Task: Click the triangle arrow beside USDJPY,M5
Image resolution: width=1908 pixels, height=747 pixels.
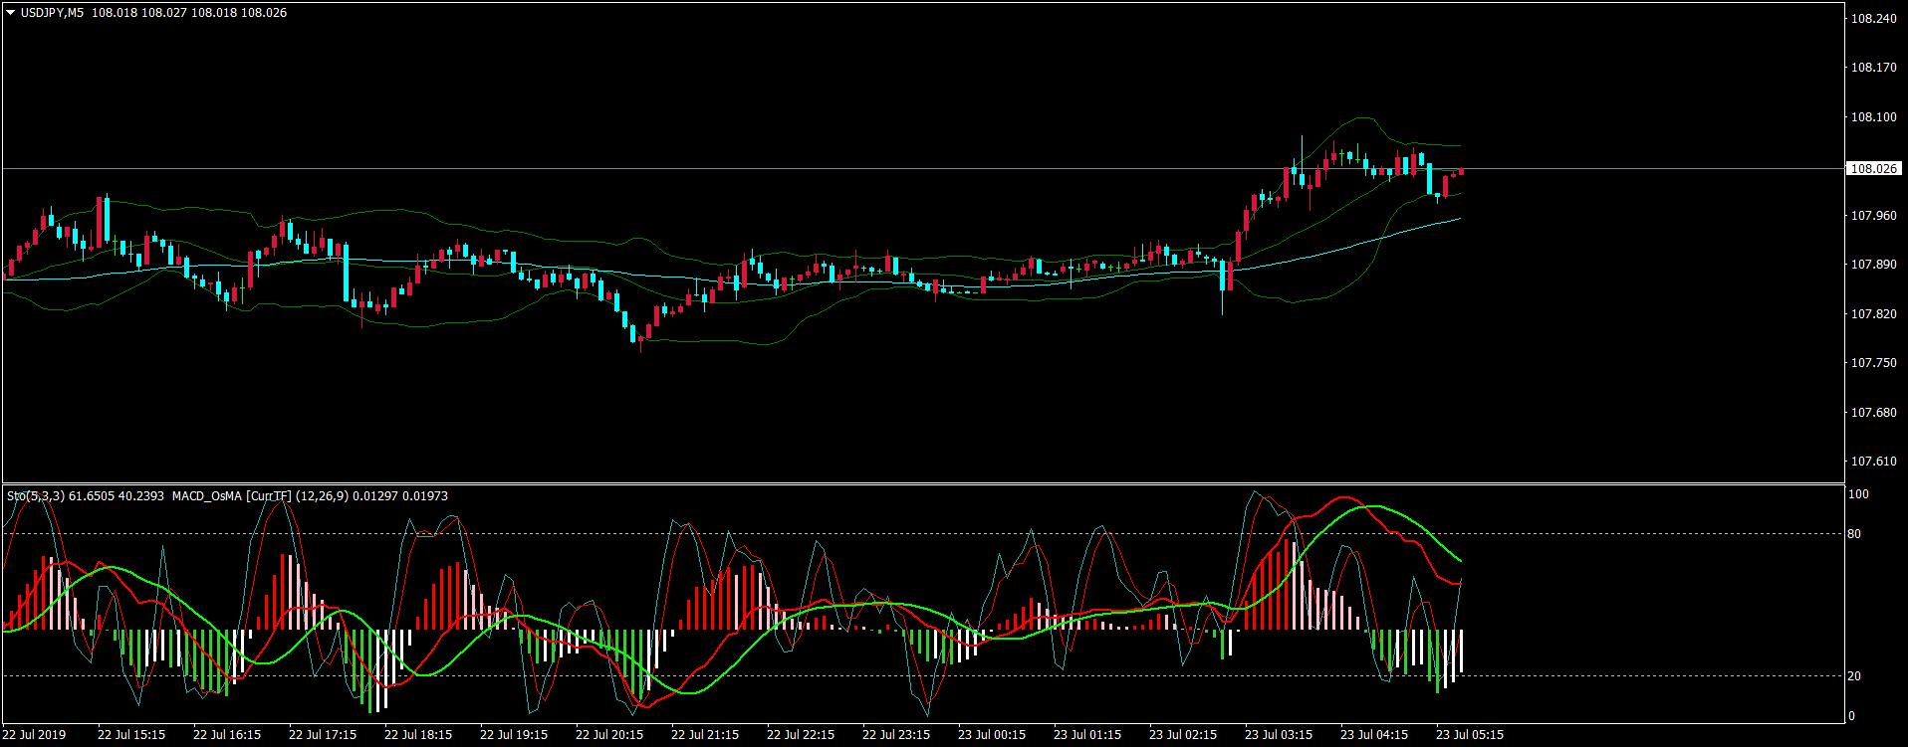Action: click(11, 13)
